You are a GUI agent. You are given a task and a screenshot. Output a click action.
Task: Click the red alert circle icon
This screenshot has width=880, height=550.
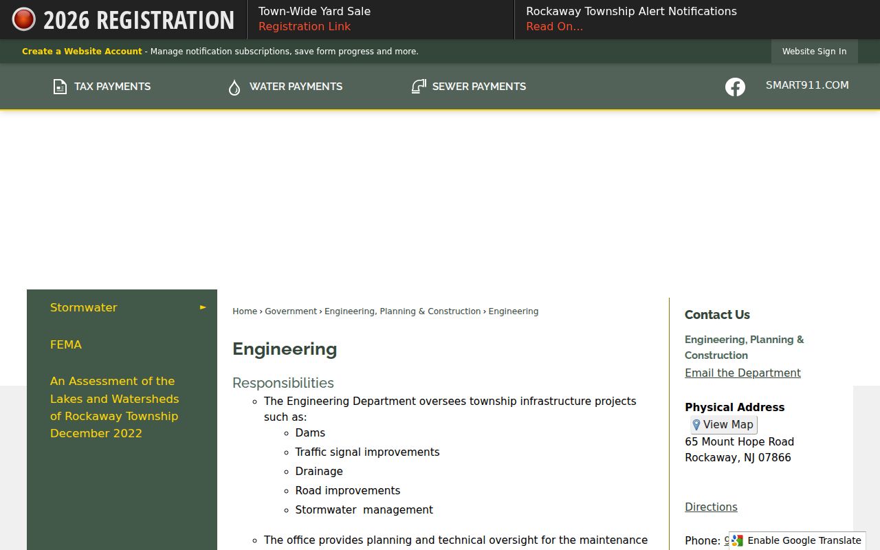(23, 19)
